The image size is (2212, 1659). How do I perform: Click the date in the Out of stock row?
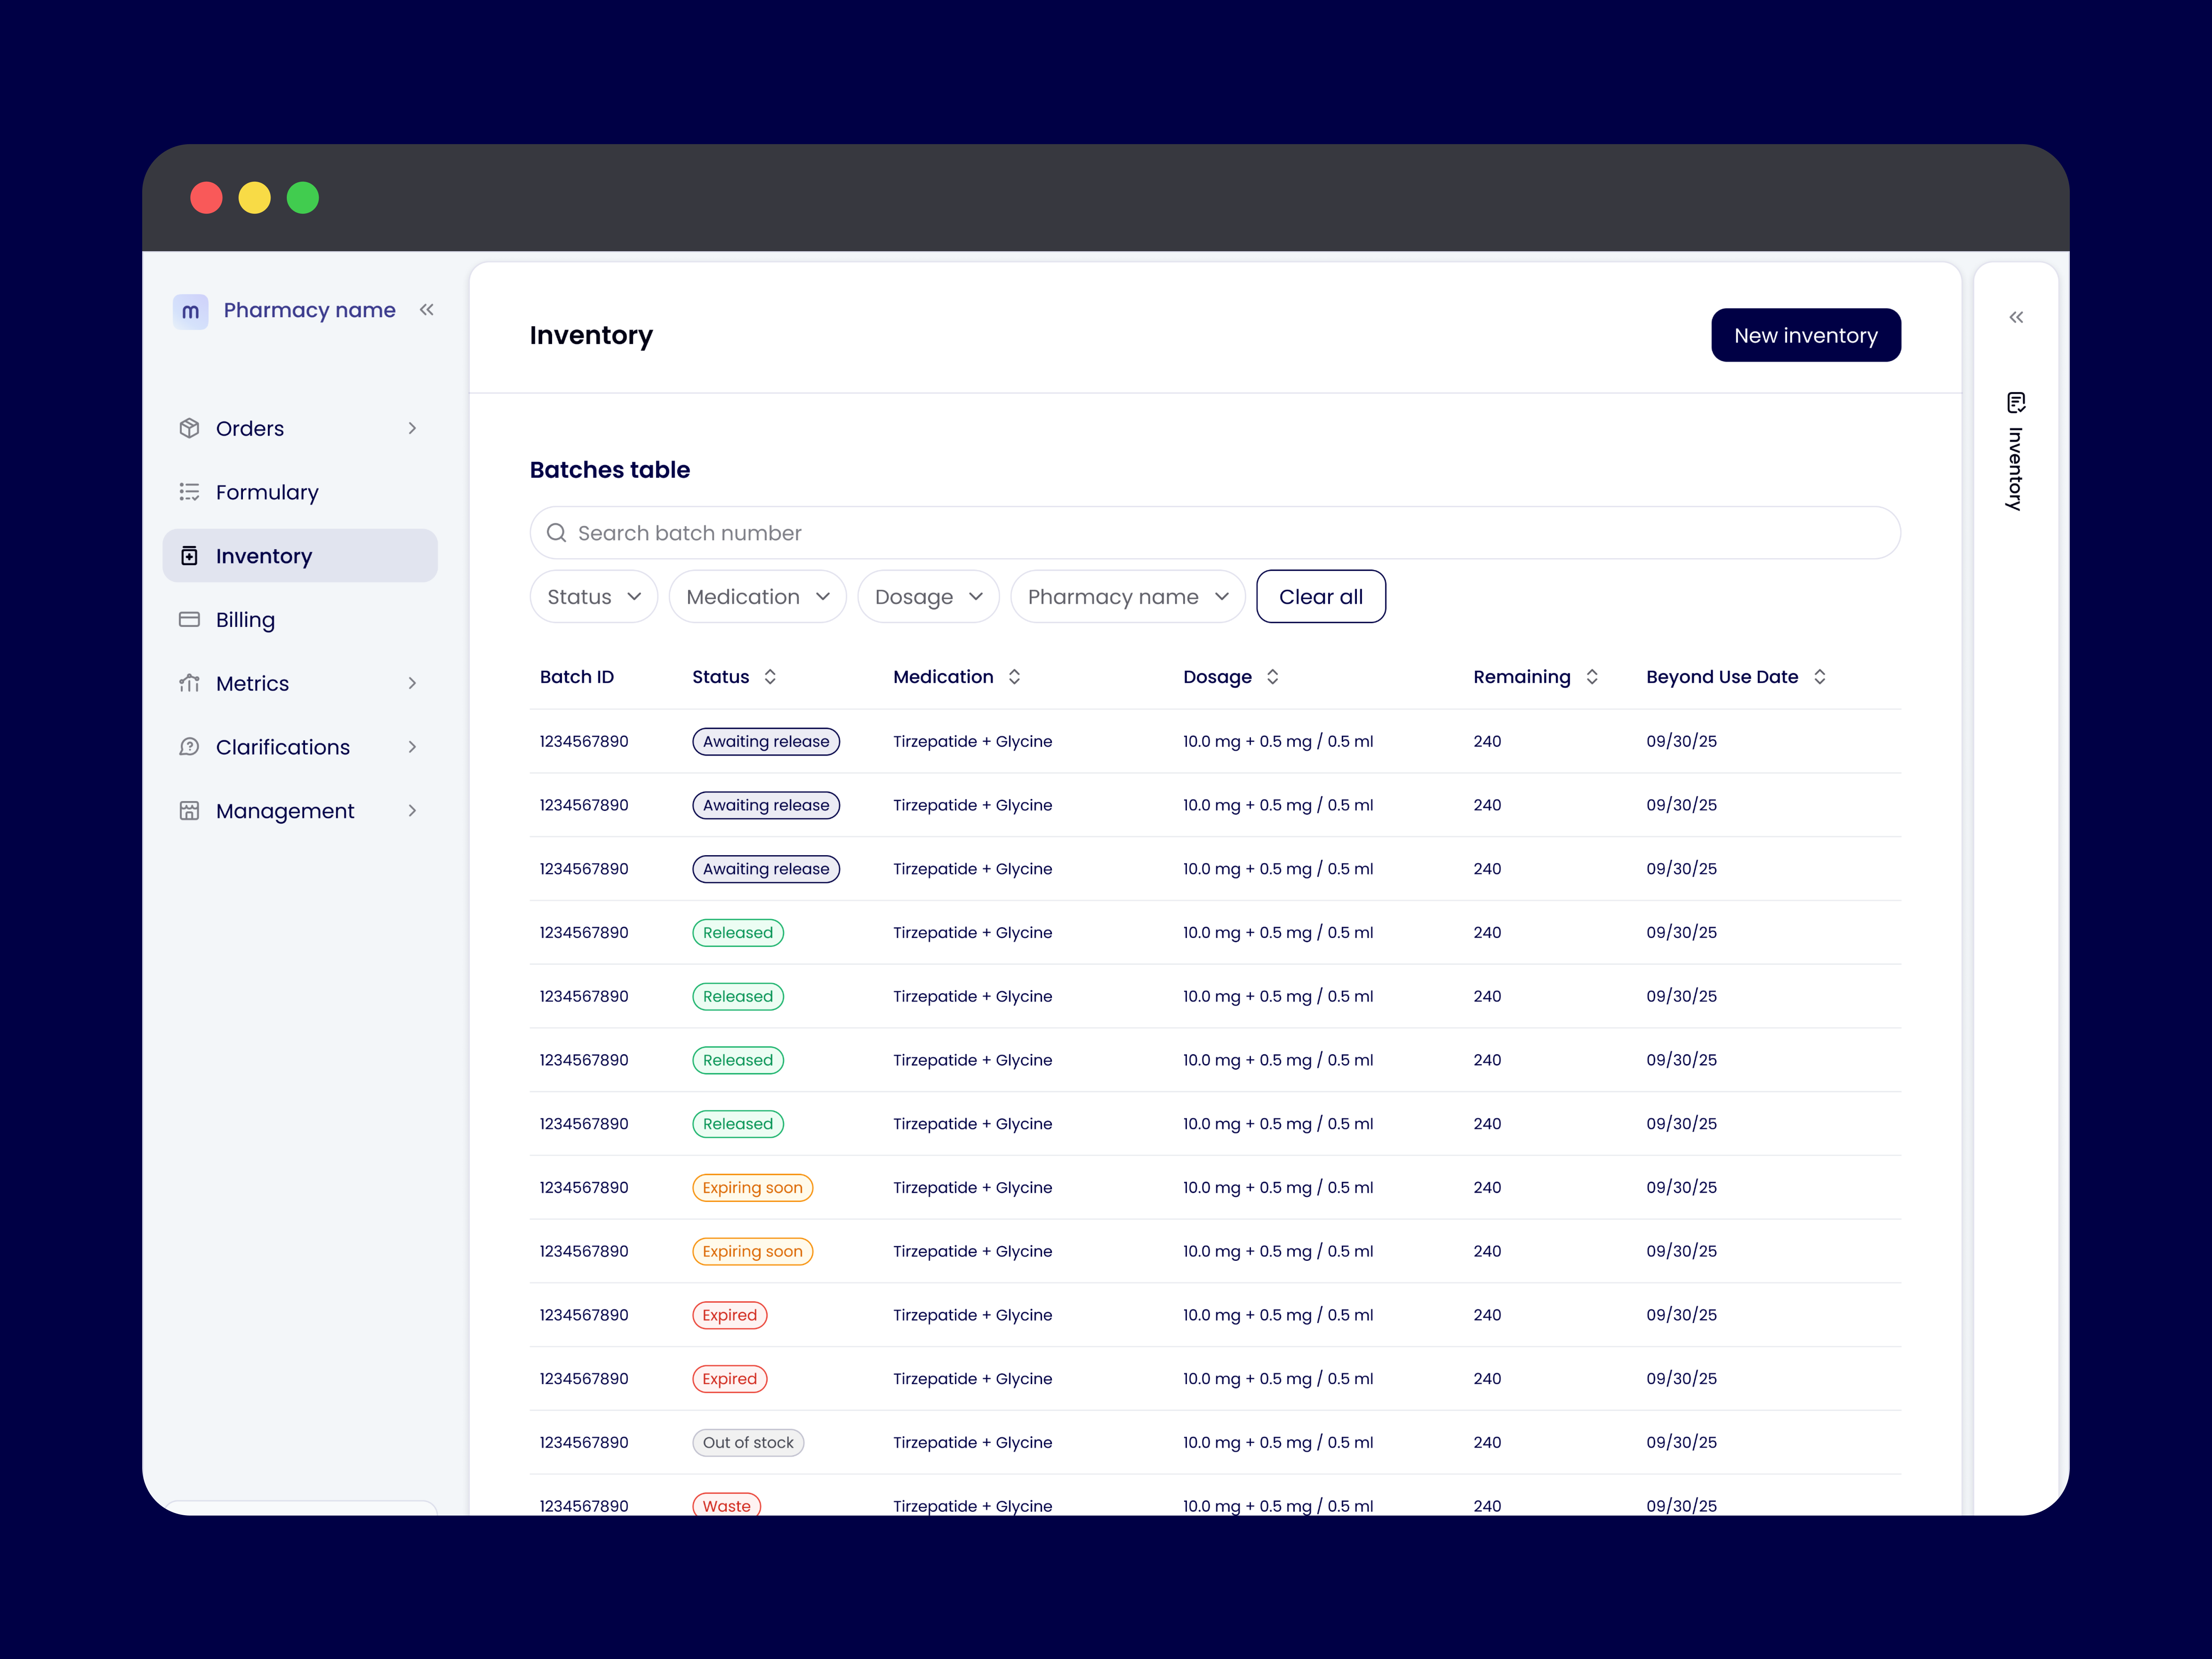pos(1682,1443)
